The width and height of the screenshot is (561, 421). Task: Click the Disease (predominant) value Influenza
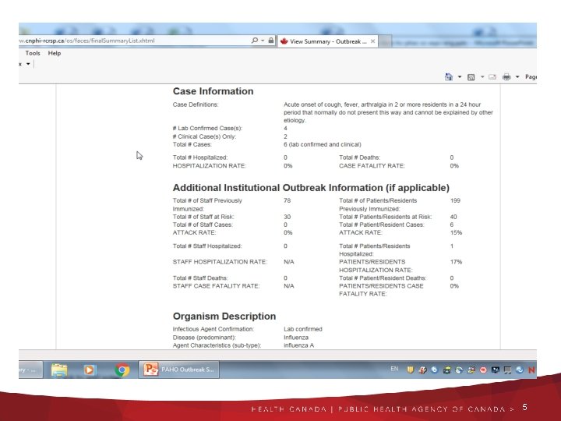point(296,338)
